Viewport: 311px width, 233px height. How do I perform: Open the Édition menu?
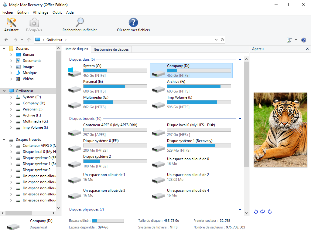pos(23,12)
